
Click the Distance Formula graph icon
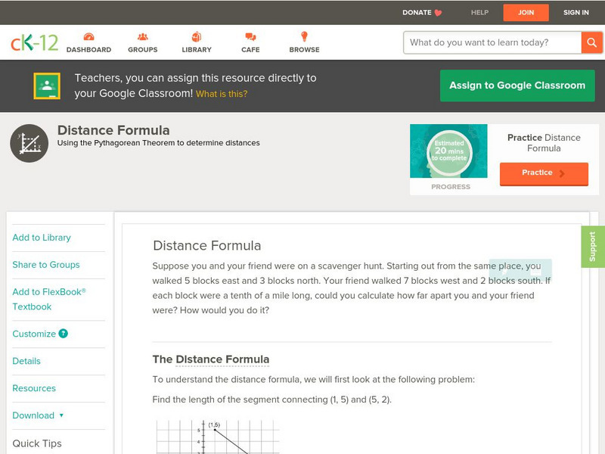pyautogui.click(x=29, y=143)
